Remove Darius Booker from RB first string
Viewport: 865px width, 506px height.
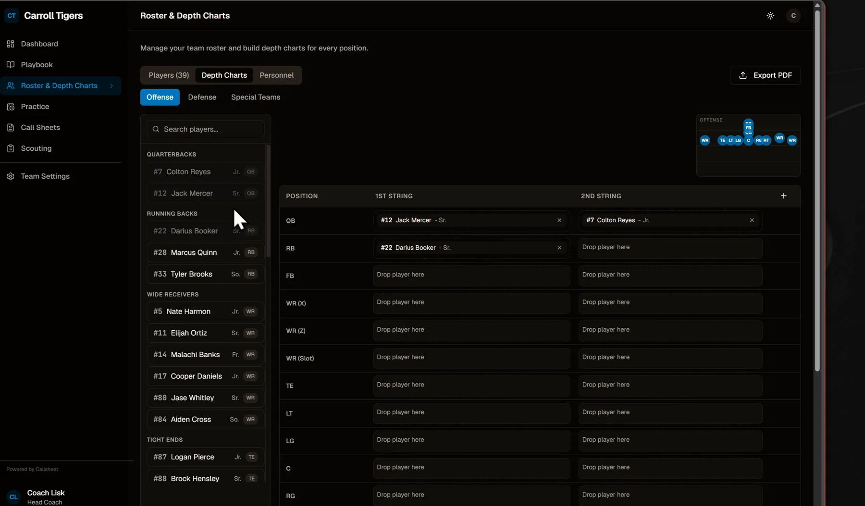click(559, 248)
